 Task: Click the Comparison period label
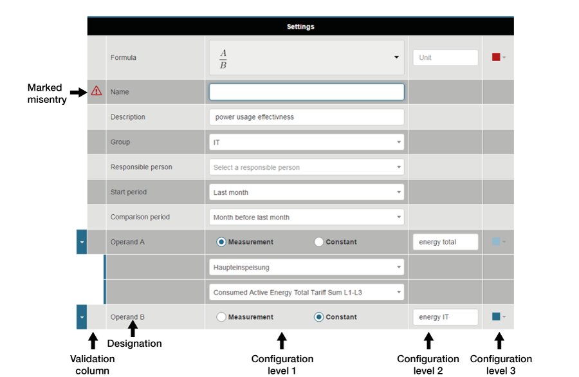140,217
